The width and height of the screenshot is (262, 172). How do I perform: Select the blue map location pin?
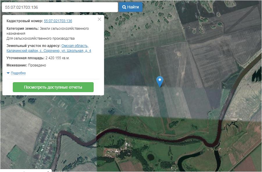[x=160, y=82]
